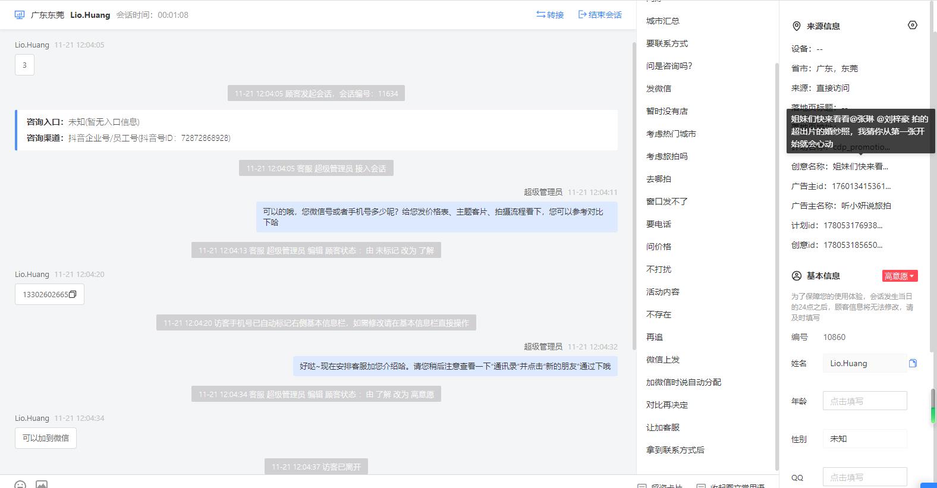This screenshot has width=937, height=488.
Task: Click the 创意名称 姐妹们快来看 value
Action: coord(860,166)
